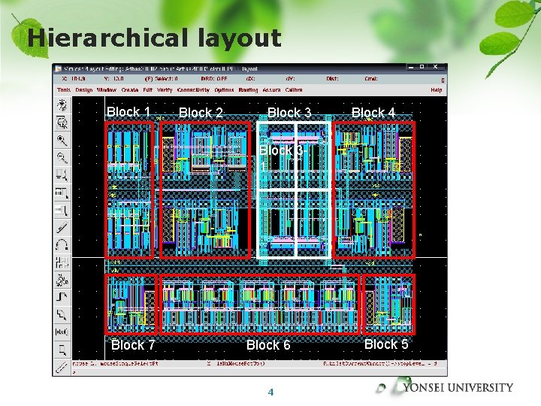The image size is (541, 406).
Task: Open the Properties icon in the toolbar
Action: [62, 262]
